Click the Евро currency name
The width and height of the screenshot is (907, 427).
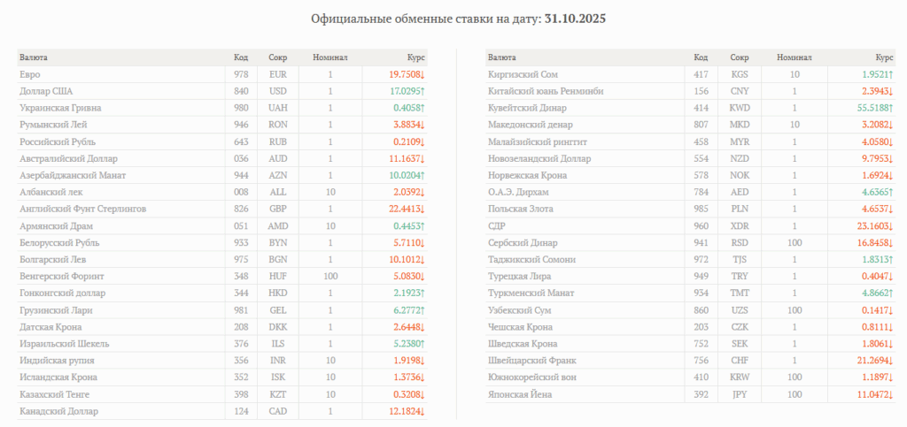(30, 74)
